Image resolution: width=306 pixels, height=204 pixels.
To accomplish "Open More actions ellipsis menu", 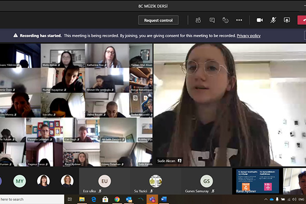I will (239, 20).
